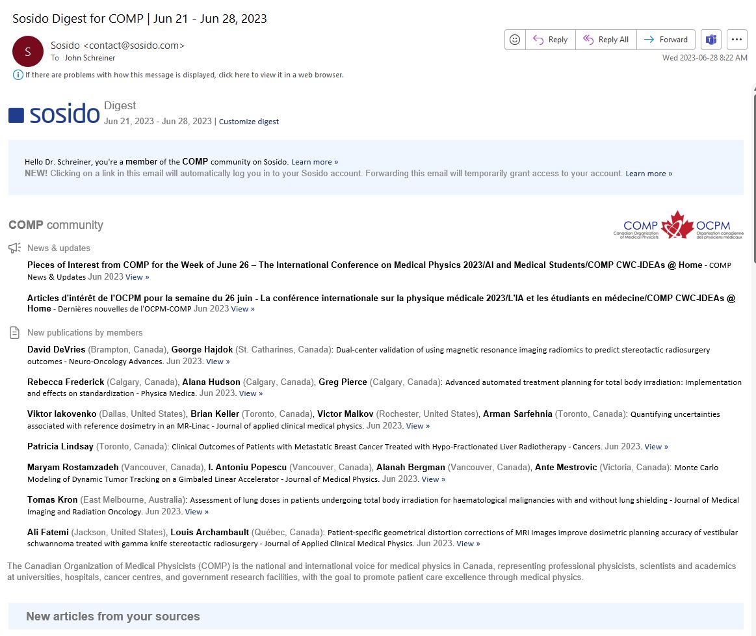Viewport: 756px width, 636px height.
Task: Click the info icon beside display problems notice
Action: coord(18,75)
